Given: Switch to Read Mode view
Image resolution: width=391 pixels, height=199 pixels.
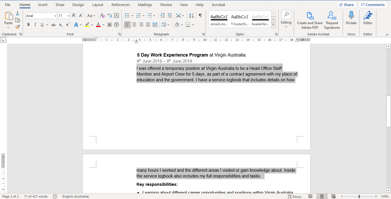Looking at the screenshot, I should (311, 196).
